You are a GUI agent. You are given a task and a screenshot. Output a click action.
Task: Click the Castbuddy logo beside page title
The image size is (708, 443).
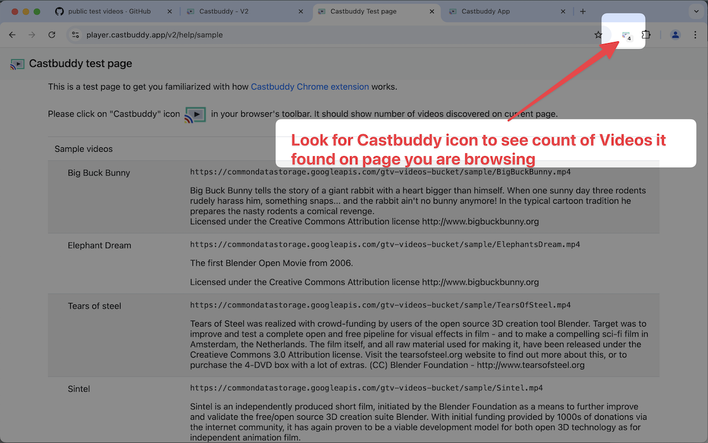tap(17, 64)
